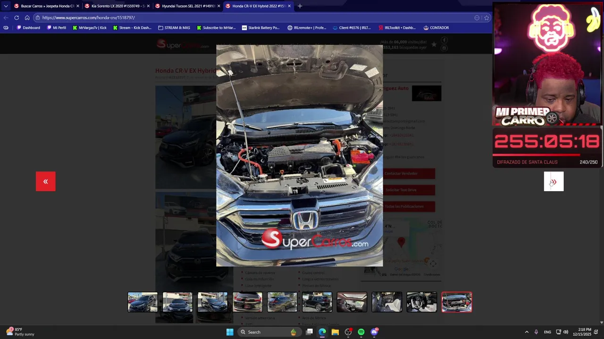Open the Mi Perfil bookmark
604x339 pixels.
tap(57, 28)
